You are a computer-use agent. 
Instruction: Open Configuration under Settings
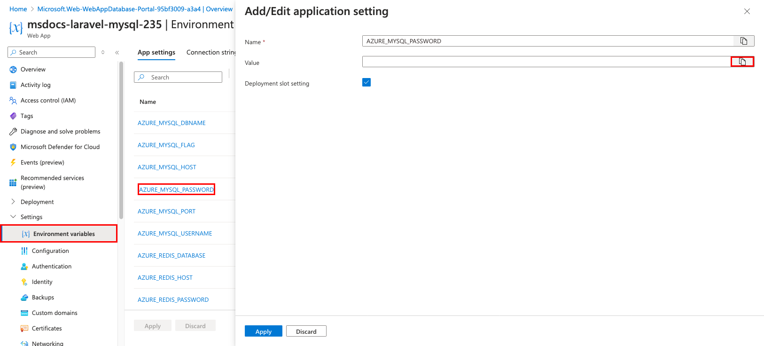tap(50, 251)
